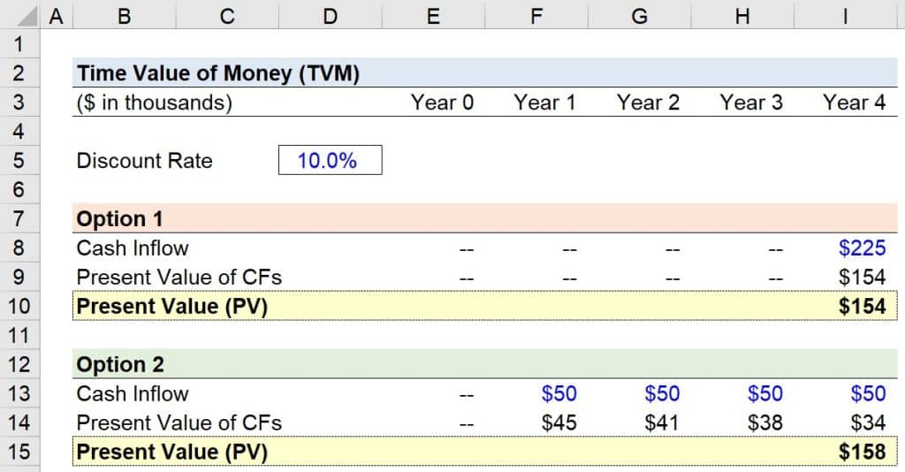Select row 7 header
The width and height of the screenshot is (905, 472).
[x=19, y=218]
